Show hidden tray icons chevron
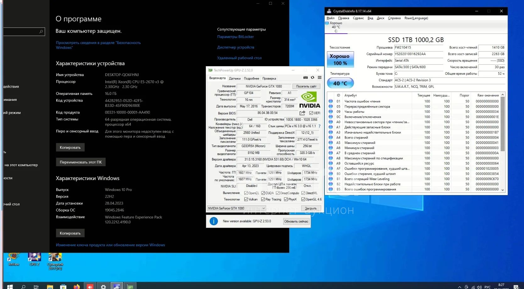524x289 pixels. pyautogui.click(x=460, y=287)
